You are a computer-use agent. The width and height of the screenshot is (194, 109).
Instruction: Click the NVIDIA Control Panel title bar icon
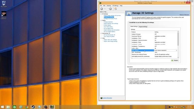pyautogui.click(x=100, y=3)
